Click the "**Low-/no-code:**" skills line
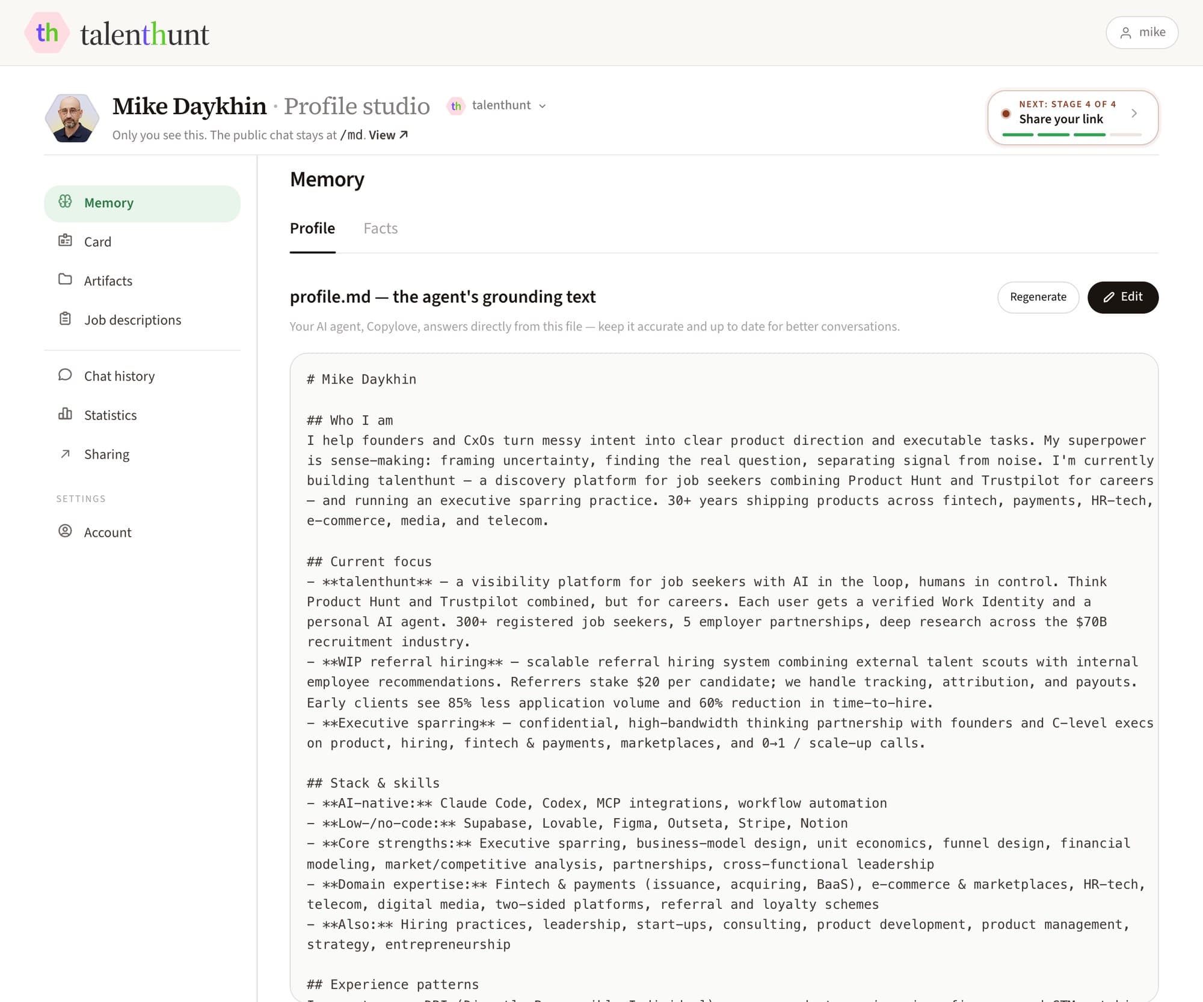Viewport: 1203px width, 1002px height. tap(577, 824)
